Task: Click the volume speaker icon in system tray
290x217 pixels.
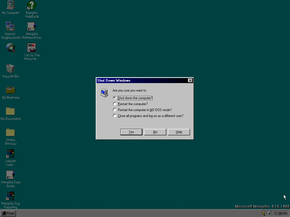Action: [264, 214]
